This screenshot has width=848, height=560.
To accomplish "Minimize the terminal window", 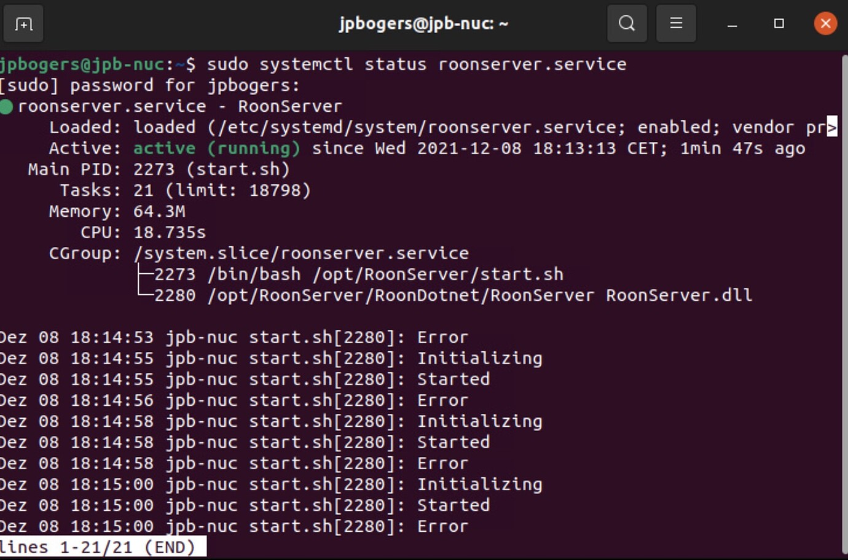I will [x=732, y=24].
